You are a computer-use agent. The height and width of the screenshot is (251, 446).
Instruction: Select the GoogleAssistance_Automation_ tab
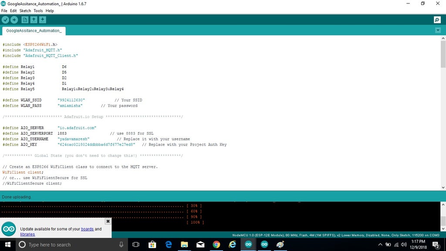click(34, 31)
